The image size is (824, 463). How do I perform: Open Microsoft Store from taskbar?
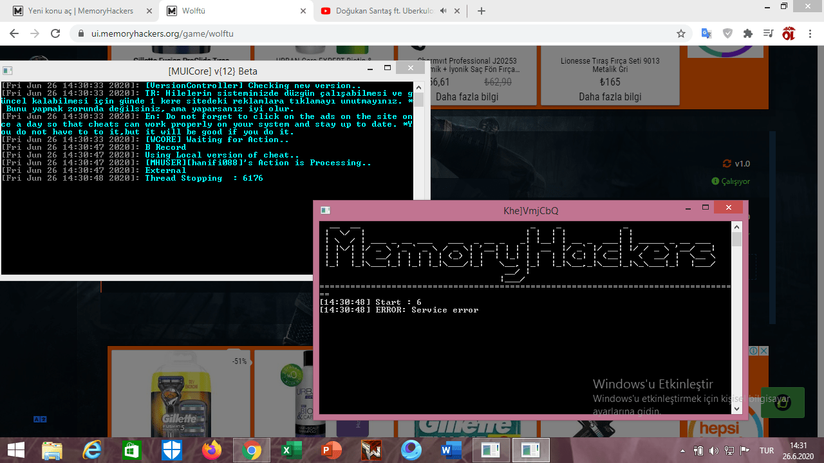pos(132,450)
